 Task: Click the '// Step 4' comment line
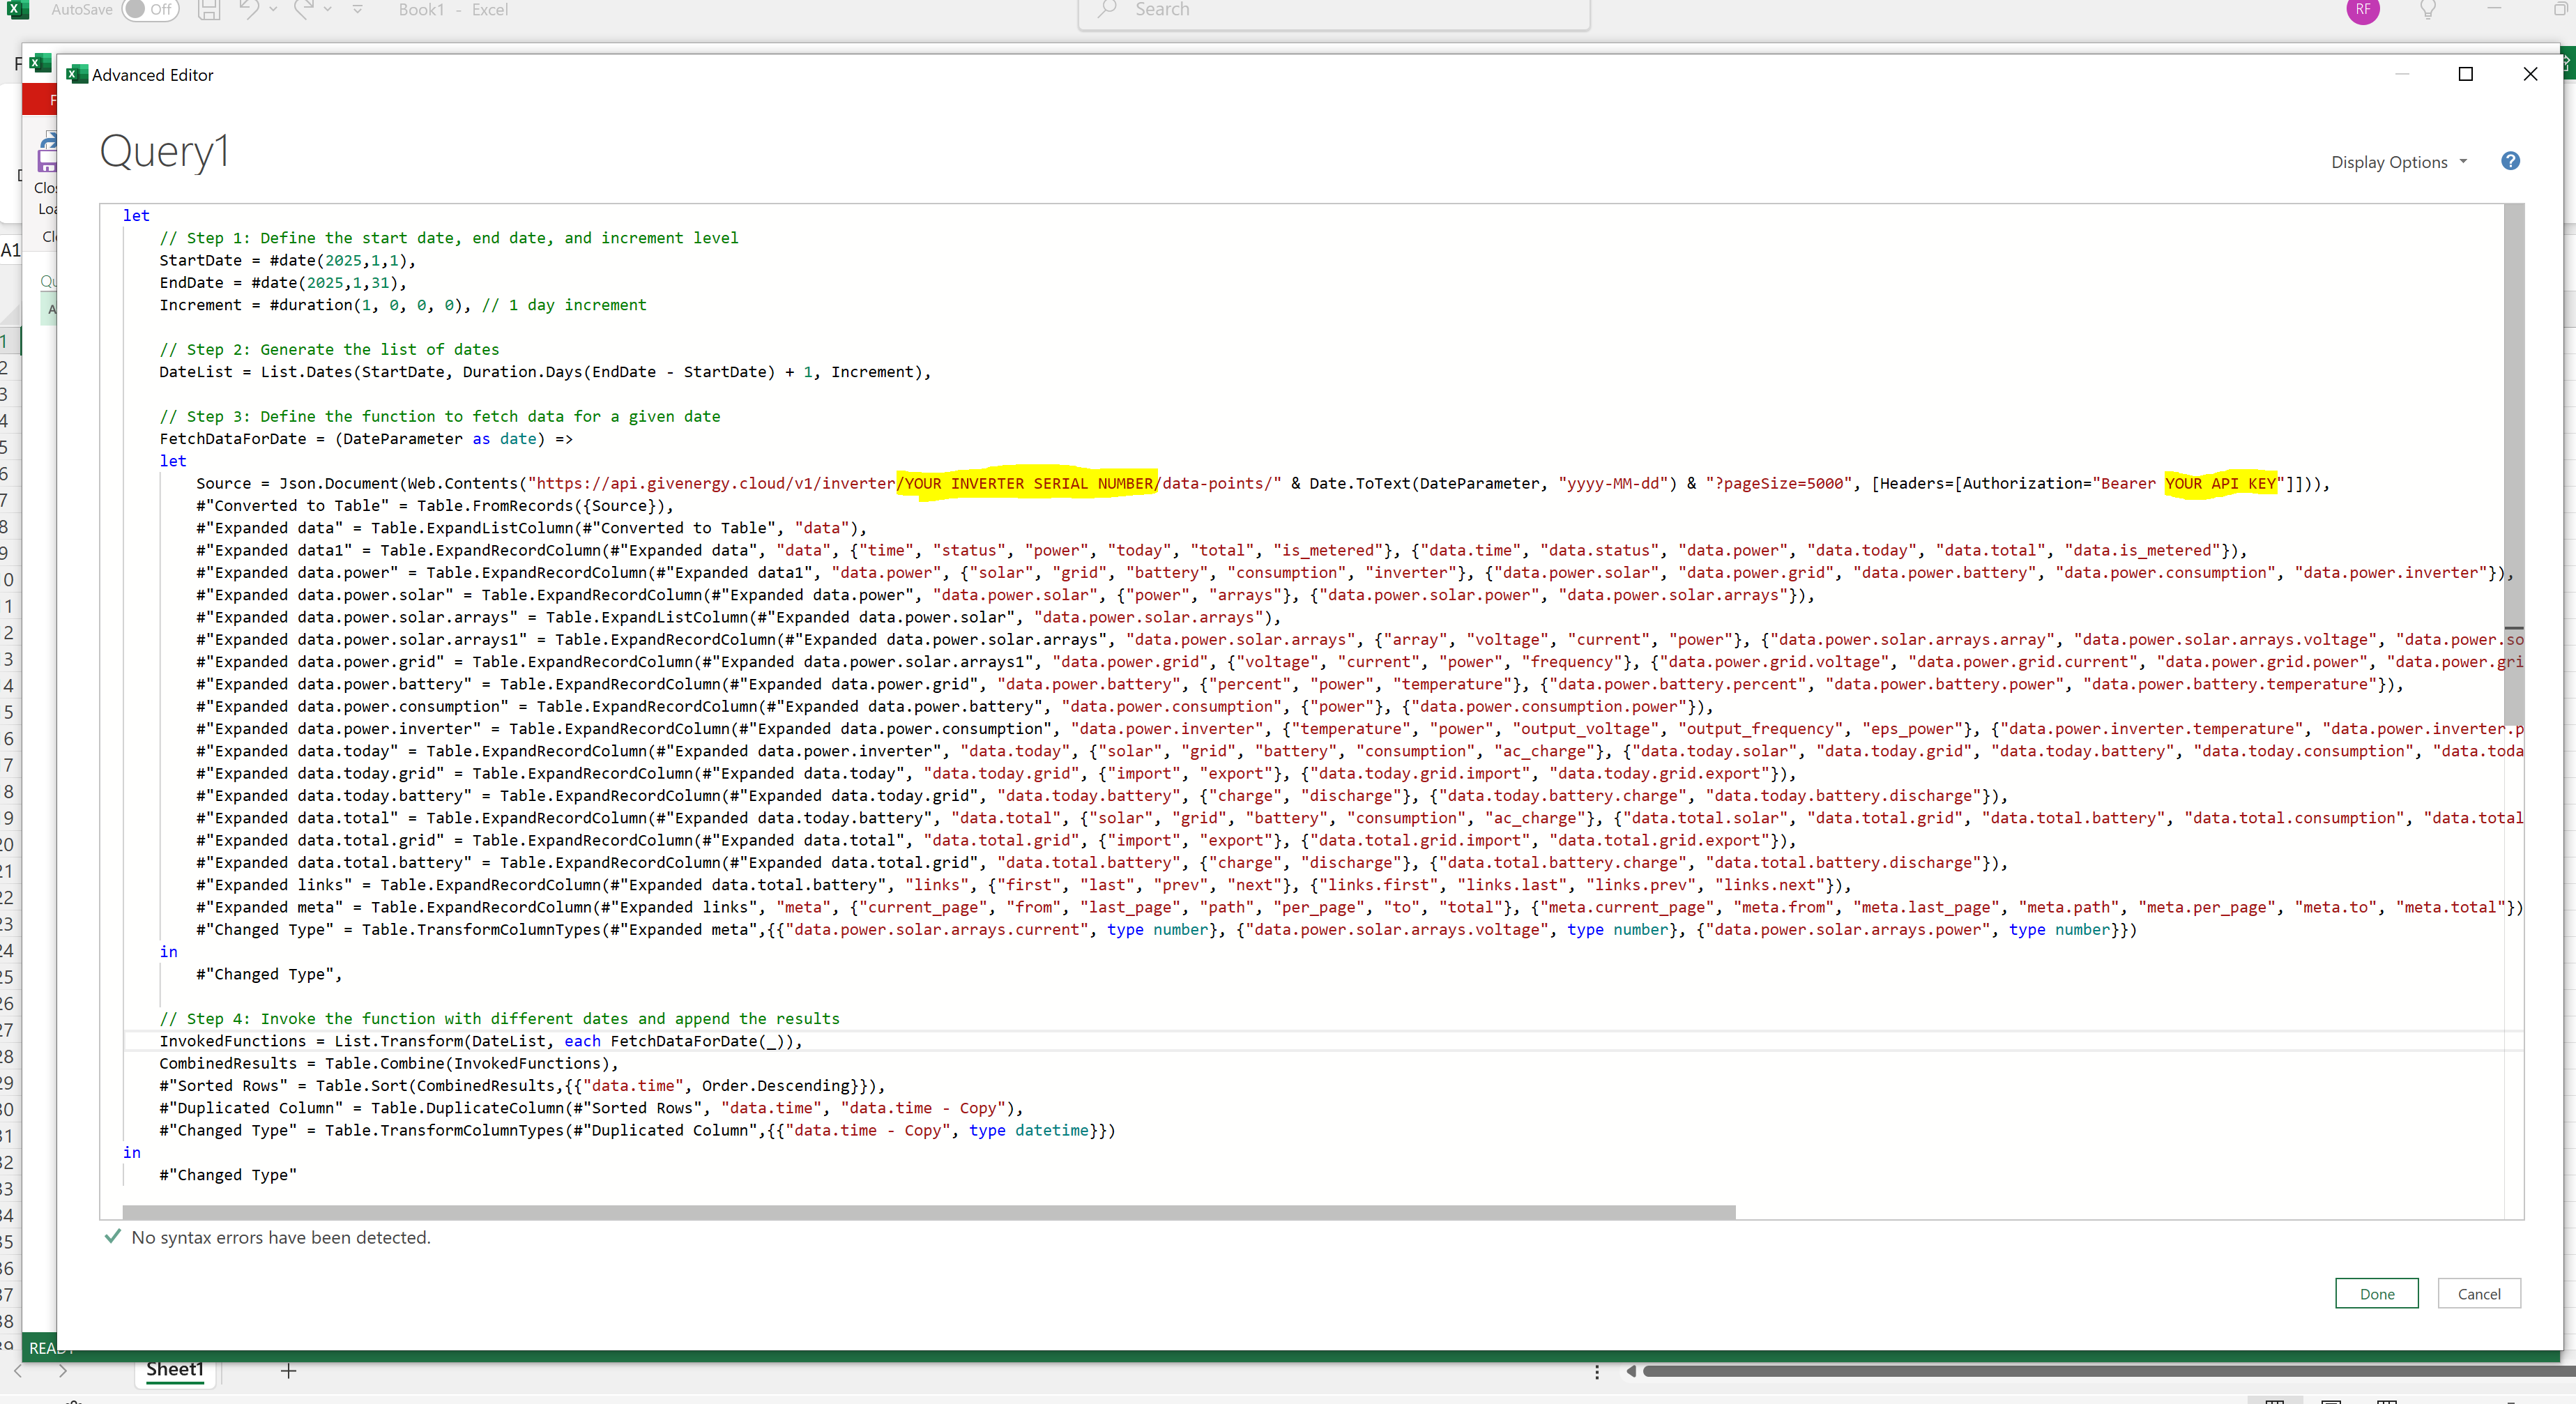pyautogui.click(x=500, y=1018)
